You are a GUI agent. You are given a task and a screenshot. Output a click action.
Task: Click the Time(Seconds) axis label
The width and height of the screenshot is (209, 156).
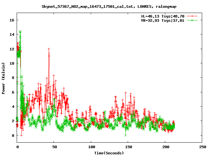[109, 153]
